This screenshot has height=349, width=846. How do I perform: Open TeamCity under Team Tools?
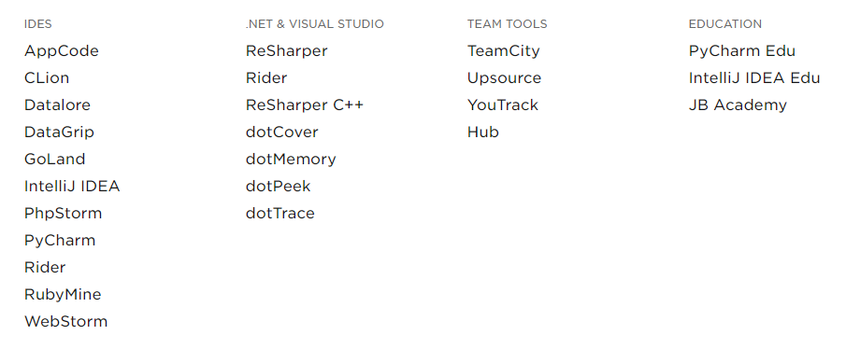pyautogui.click(x=503, y=51)
